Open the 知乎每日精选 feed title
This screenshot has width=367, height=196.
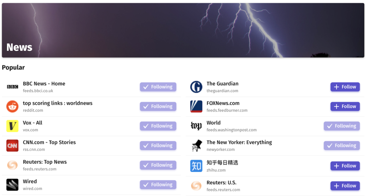pyautogui.click(x=222, y=163)
